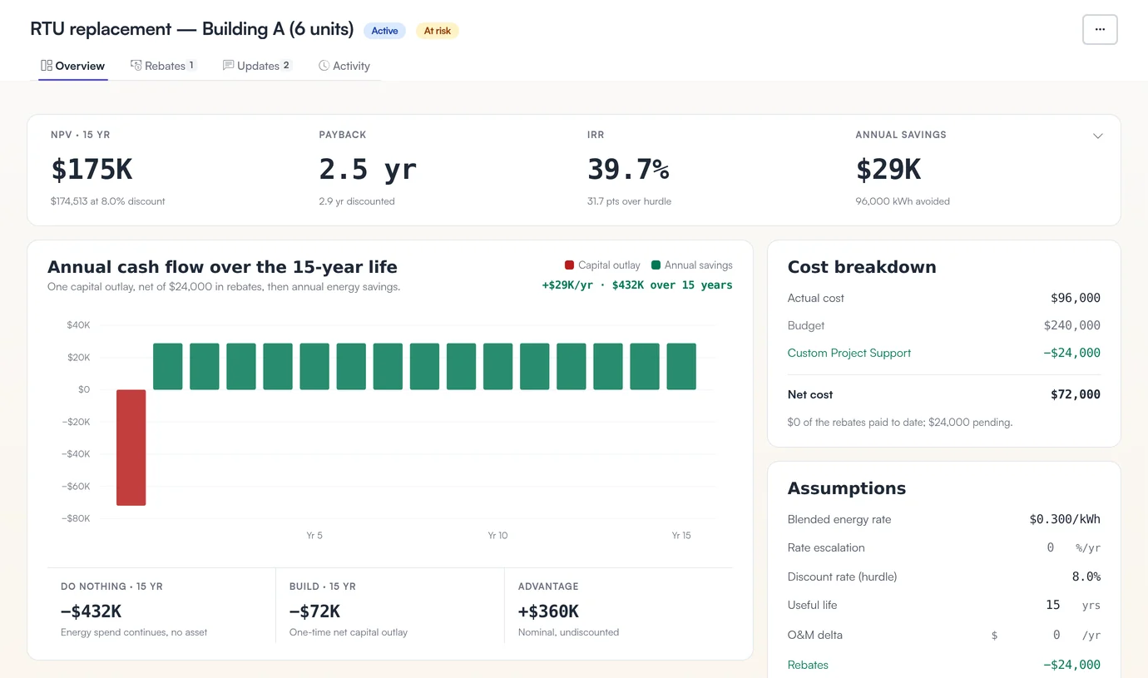The height and width of the screenshot is (678, 1148).
Task: Click the '−$24,000' Custom Project Support amount
Action: (x=1071, y=353)
